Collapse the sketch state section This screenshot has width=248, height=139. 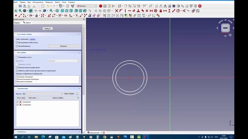79,34
